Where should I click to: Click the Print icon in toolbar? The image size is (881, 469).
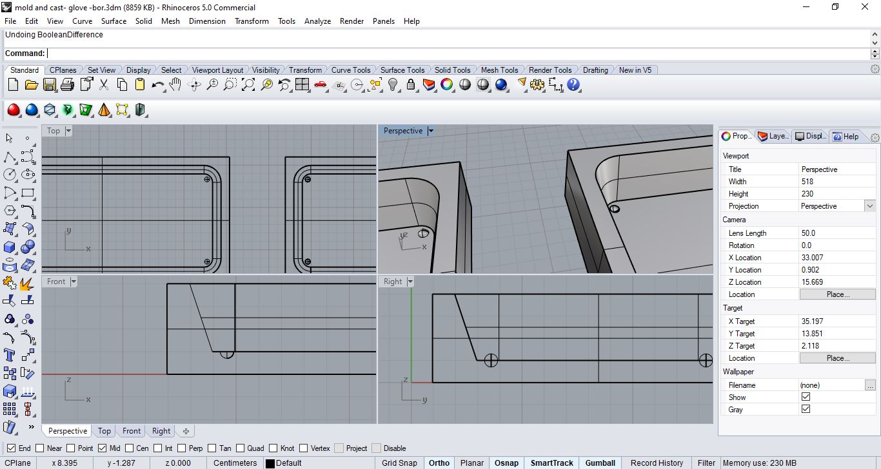pos(67,84)
